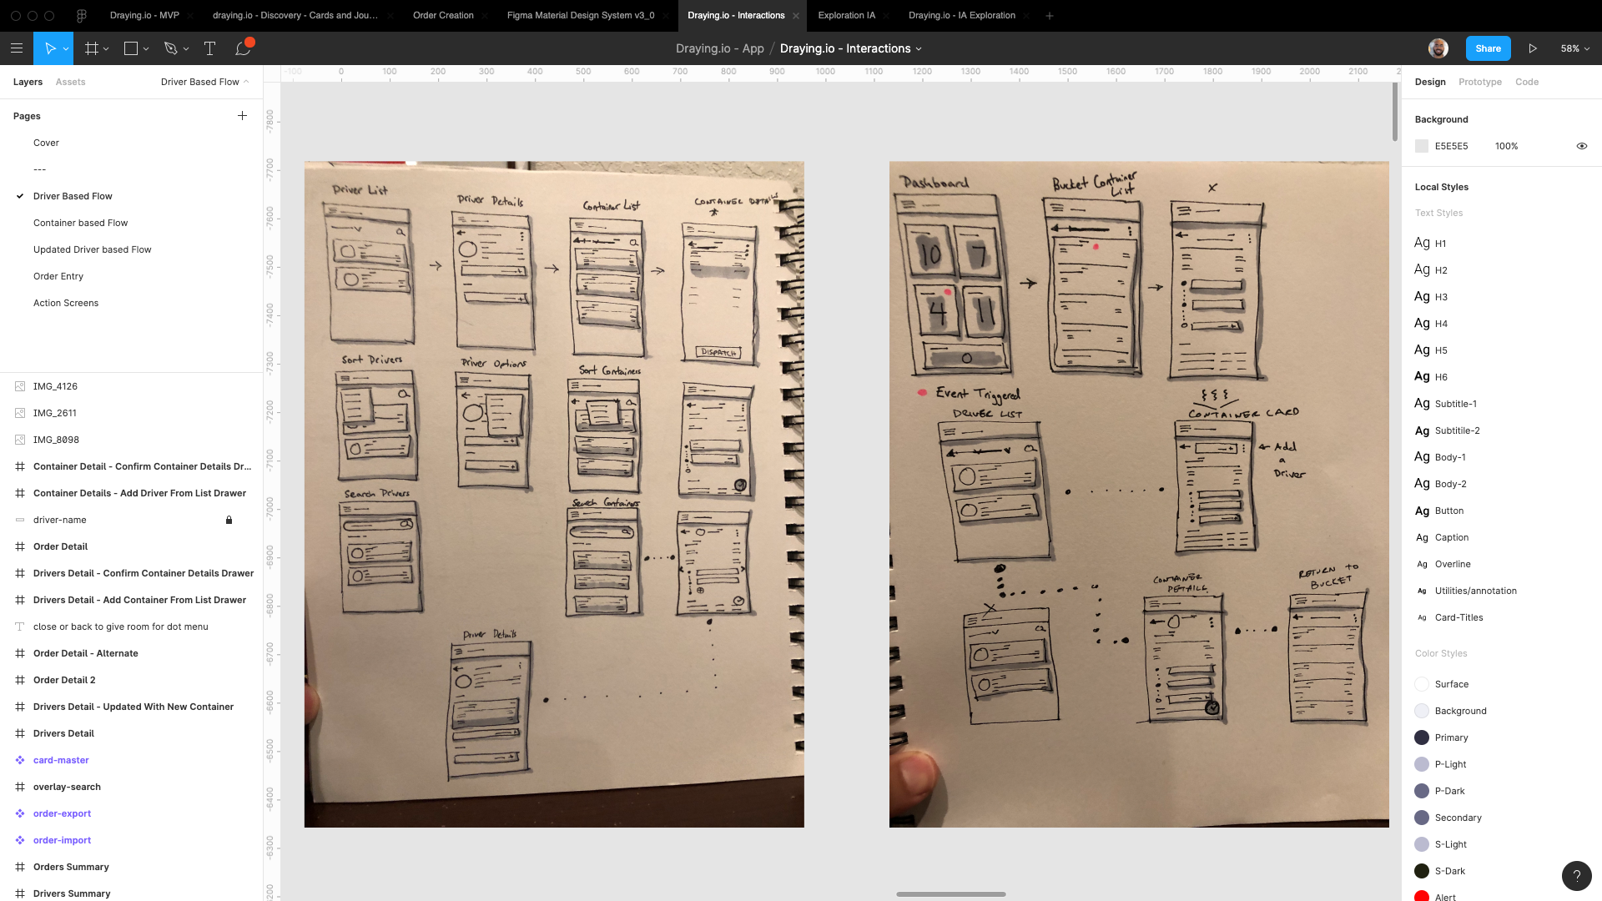Open the help question mark button

click(x=1576, y=876)
